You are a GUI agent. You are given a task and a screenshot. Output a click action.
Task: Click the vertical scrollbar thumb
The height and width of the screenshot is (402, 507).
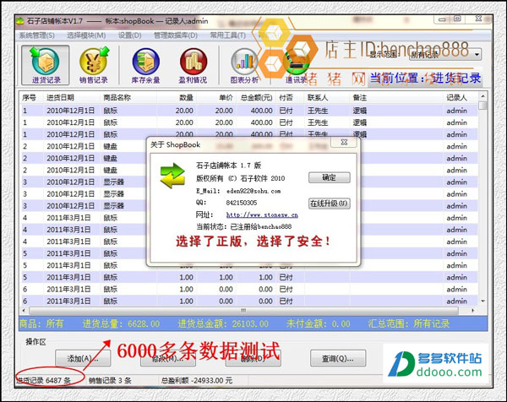coord(482,106)
